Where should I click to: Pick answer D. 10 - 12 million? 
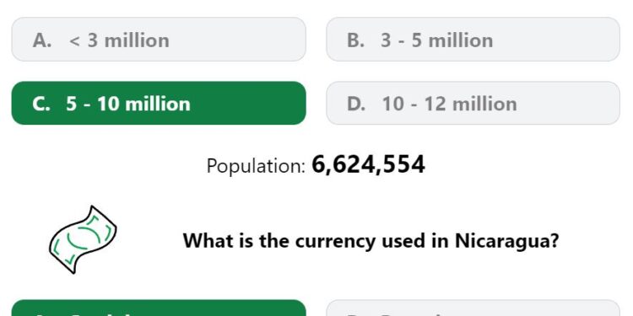473,103
